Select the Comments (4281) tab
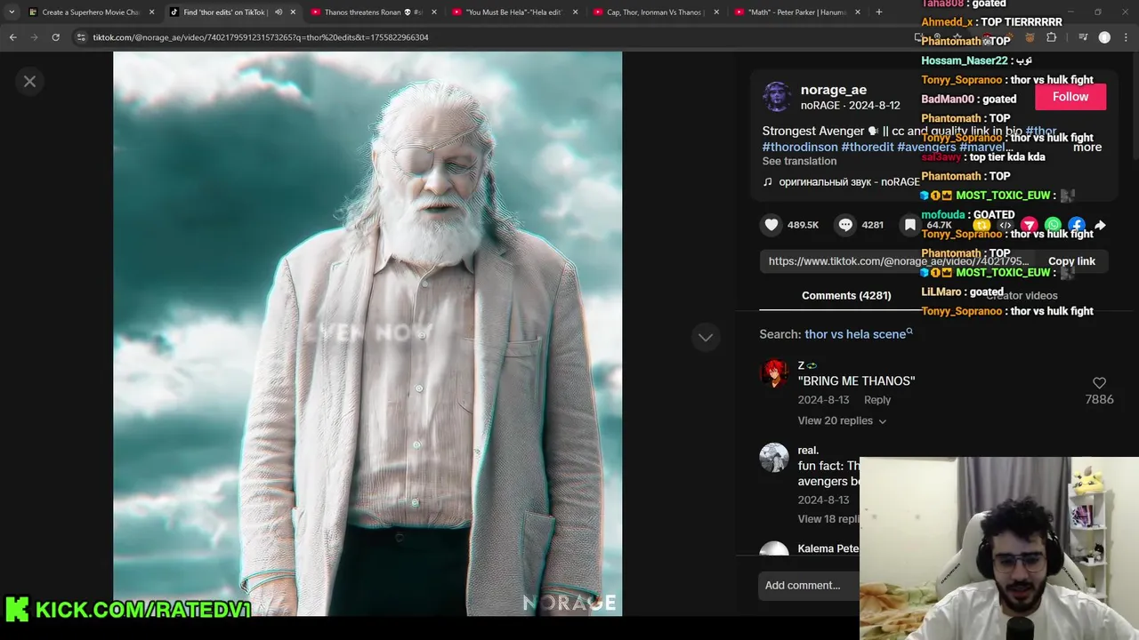Screen dimensions: 1139x640 coord(846,295)
